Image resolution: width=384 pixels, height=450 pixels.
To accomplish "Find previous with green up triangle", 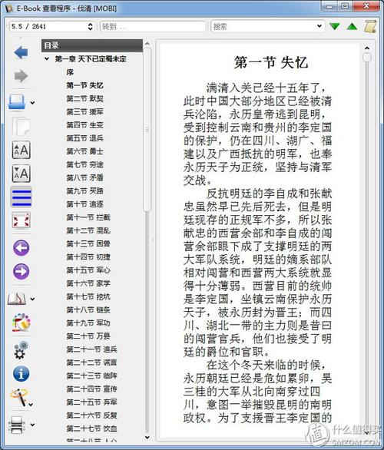I will click(x=352, y=27).
